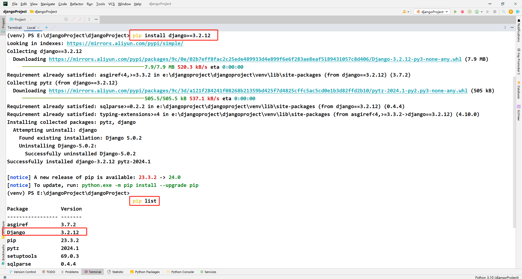The height and width of the screenshot is (279, 522).
Task: Switch to the Statistic tool tab
Action: [x=115, y=272]
